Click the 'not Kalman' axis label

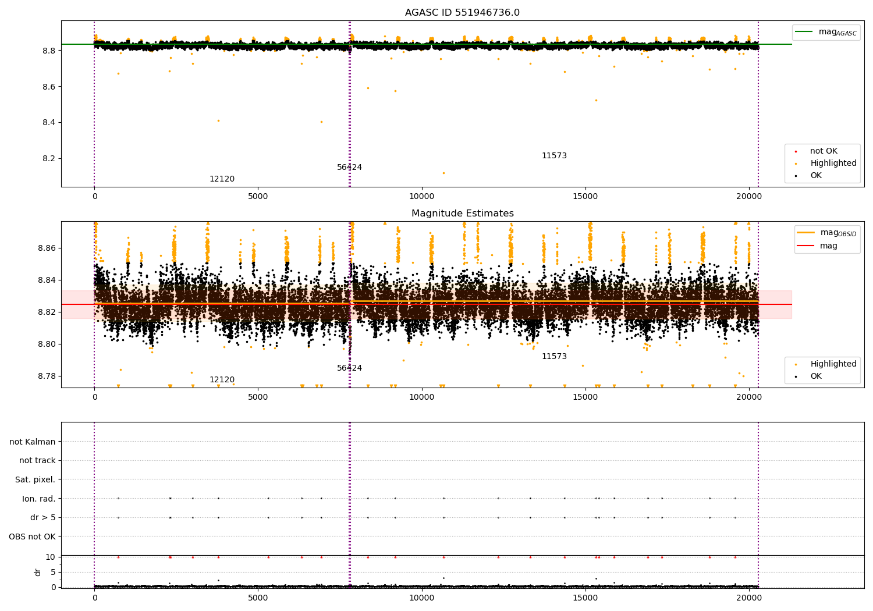pos(33,442)
